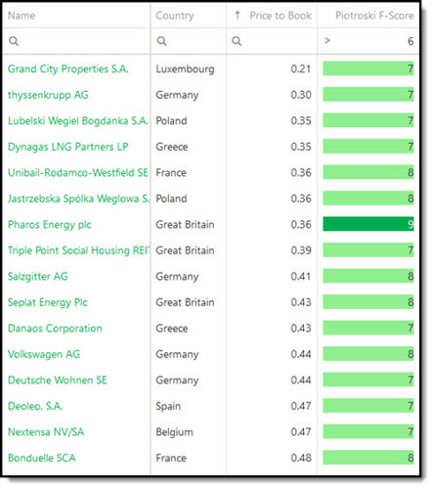Open Triple Point Social Housing REIT link
Screen dimensions: 432x489
click(79, 250)
